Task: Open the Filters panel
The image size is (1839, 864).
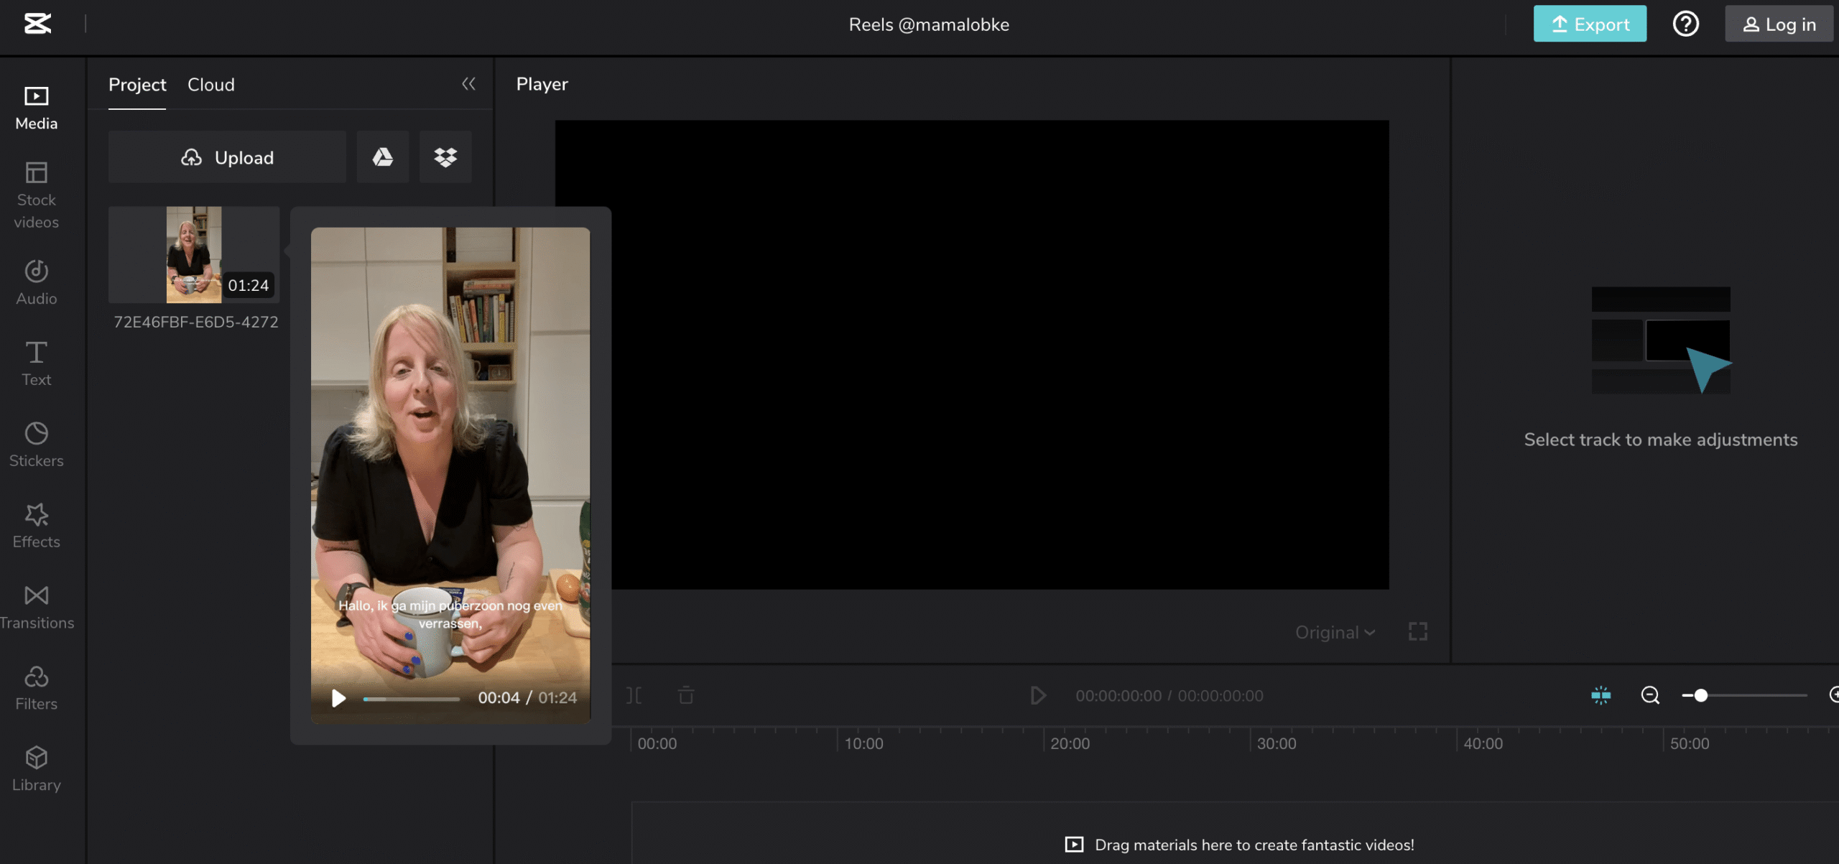Action: (36, 688)
